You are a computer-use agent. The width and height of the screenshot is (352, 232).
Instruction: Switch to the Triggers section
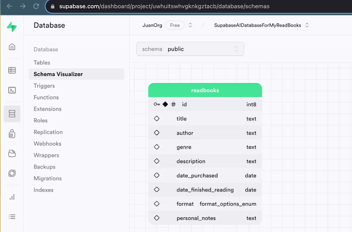click(x=44, y=86)
